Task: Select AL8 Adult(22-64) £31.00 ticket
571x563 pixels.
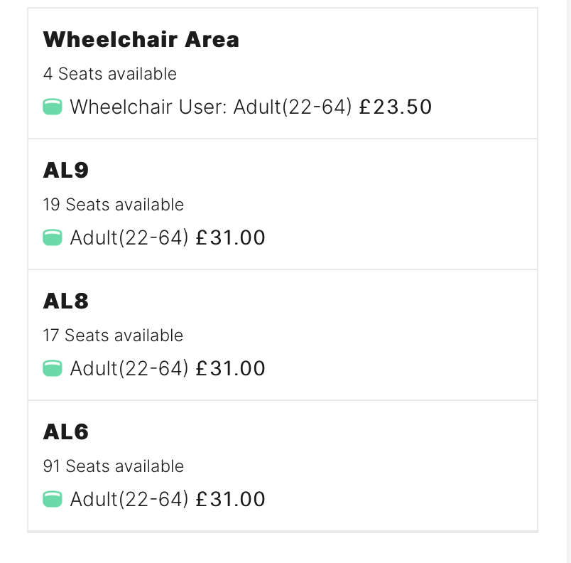Action: pos(154,368)
